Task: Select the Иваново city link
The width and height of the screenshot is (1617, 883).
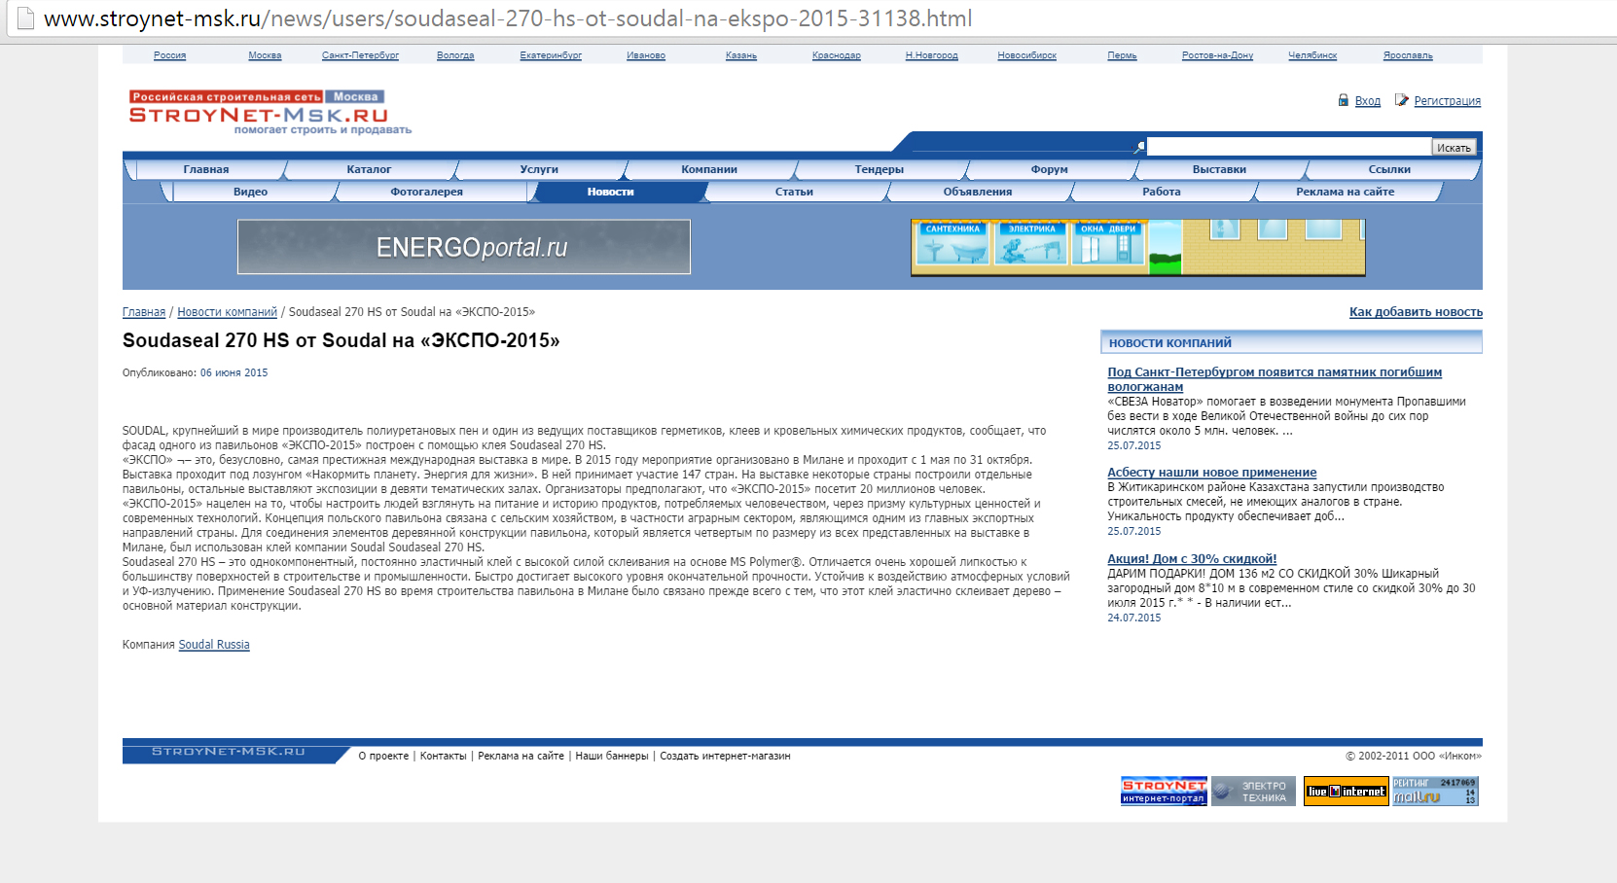Action: coord(646,55)
